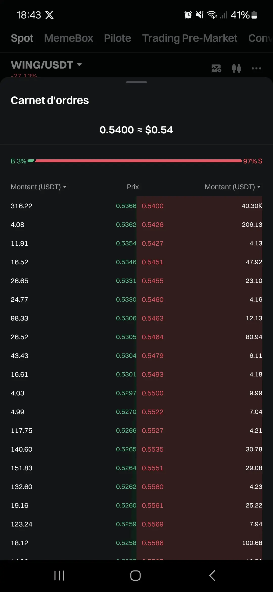
Task: Open the Trading Pre-Market tab
Action: [190, 38]
